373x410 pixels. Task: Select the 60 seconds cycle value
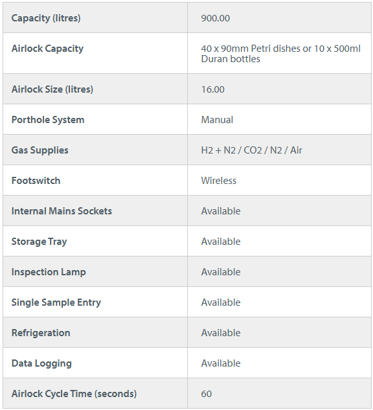pos(206,394)
